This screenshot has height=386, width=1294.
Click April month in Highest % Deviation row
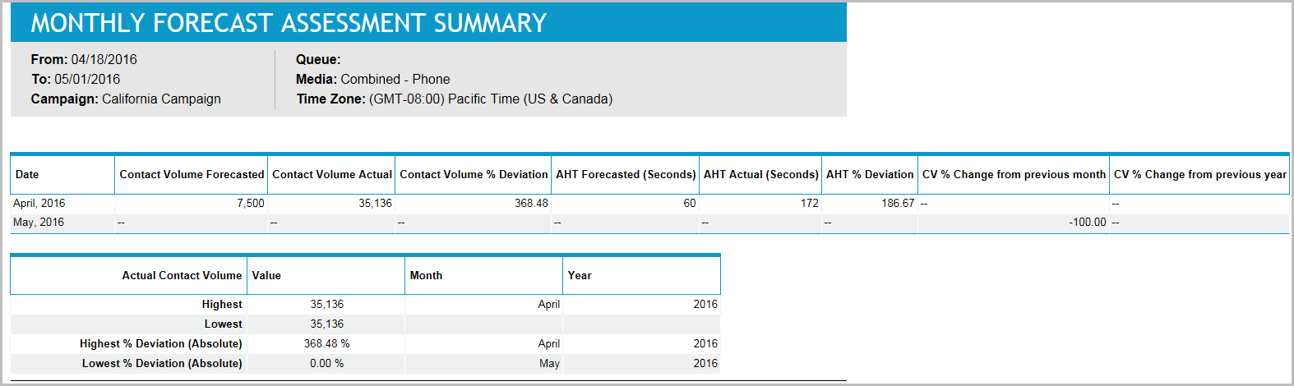pyautogui.click(x=549, y=343)
